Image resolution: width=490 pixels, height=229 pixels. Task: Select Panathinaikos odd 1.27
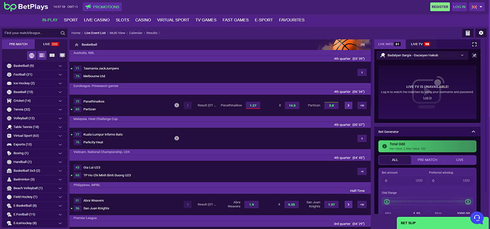pos(253,105)
